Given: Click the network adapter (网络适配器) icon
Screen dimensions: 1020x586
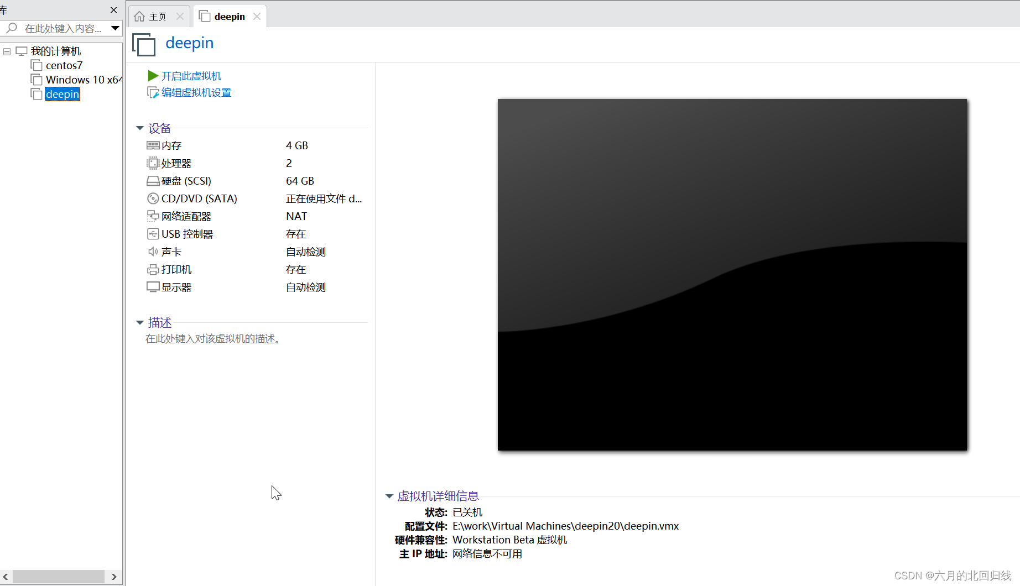Looking at the screenshot, I should click(153, 216).
